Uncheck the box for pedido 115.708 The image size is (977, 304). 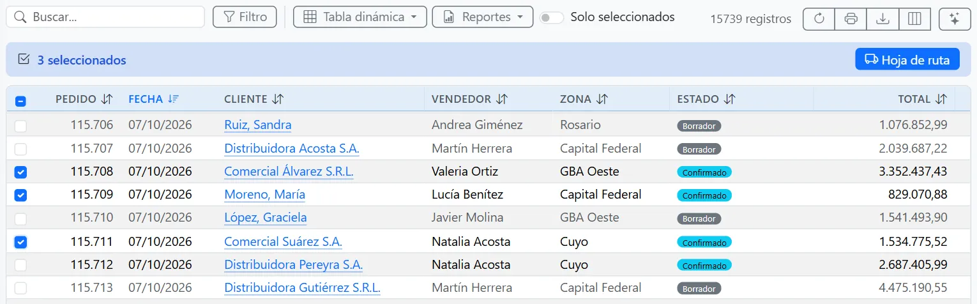click(x=20, y=172)
